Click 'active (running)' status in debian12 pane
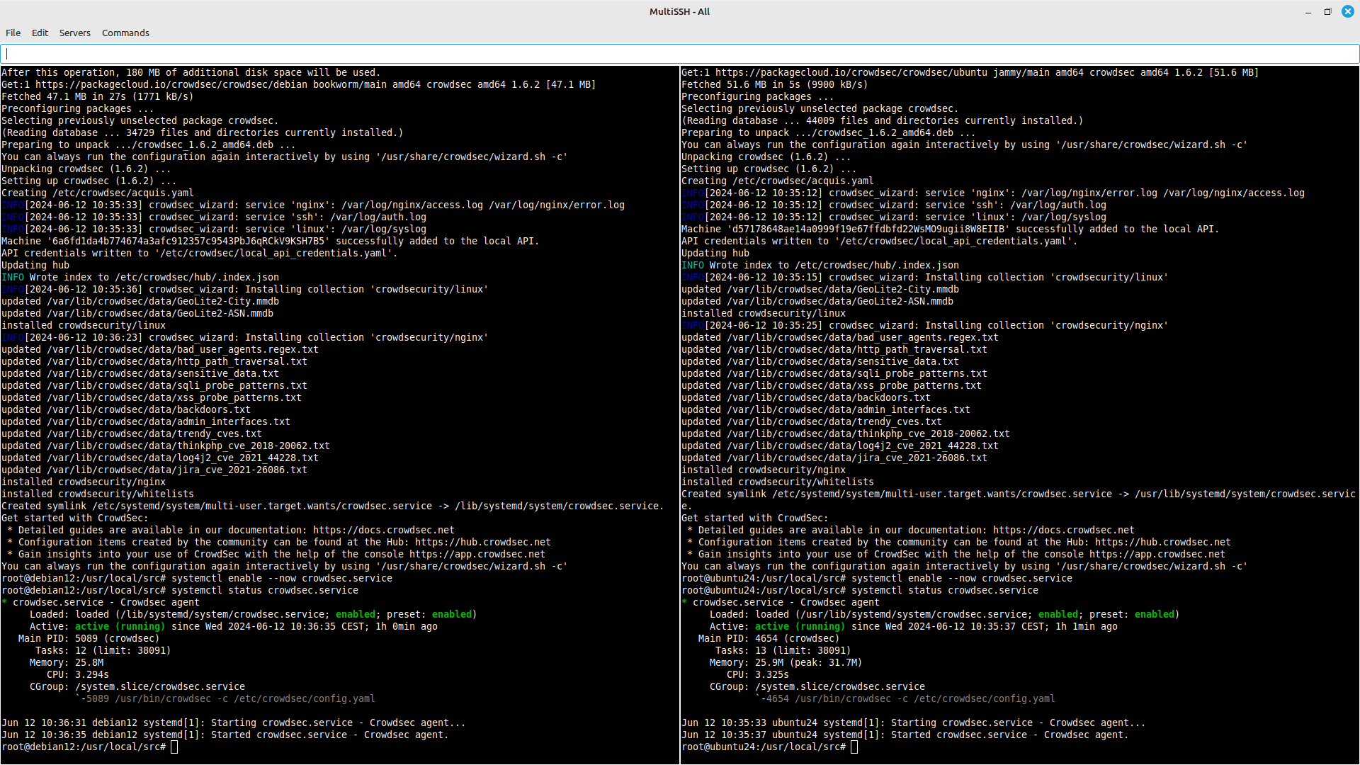The image size is (1360, 765). (120, 626)
